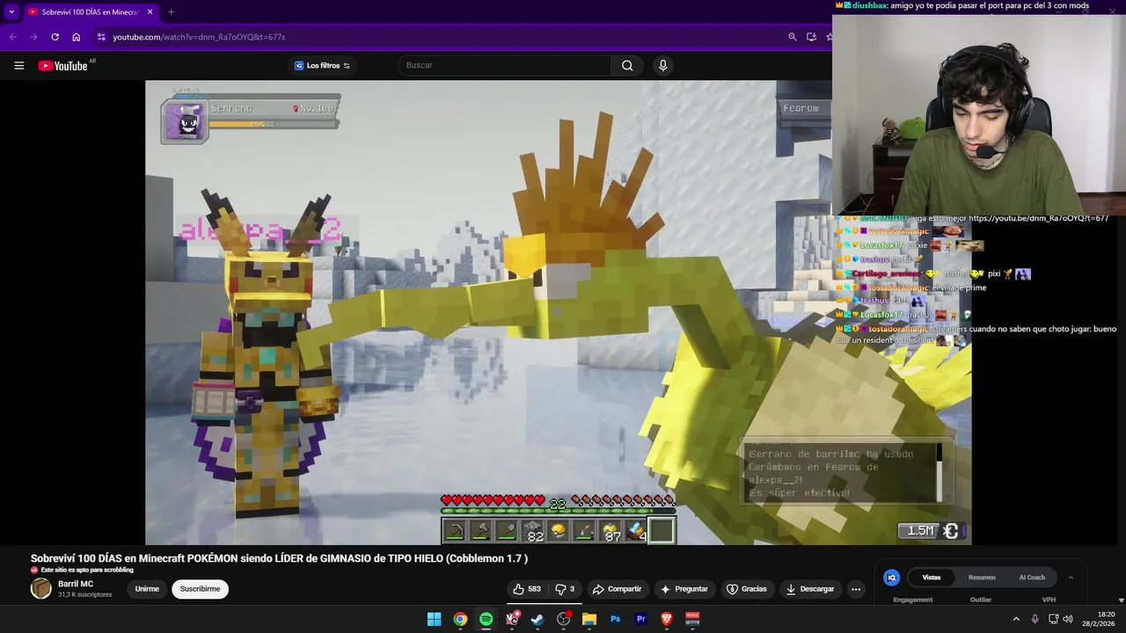Open OBS Studio from the taskbar
Image resolution: width=1126 pixels, height=633 pixels.
(x=563, y=619)
